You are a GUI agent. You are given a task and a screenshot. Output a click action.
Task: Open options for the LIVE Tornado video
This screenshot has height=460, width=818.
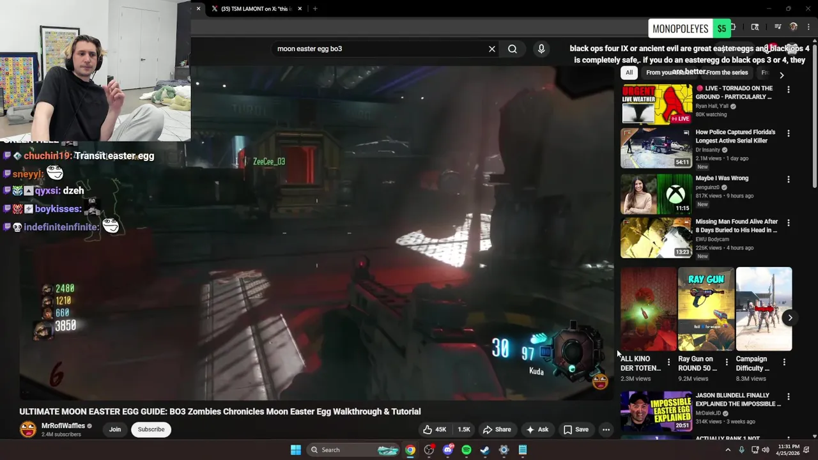(789, 90)
